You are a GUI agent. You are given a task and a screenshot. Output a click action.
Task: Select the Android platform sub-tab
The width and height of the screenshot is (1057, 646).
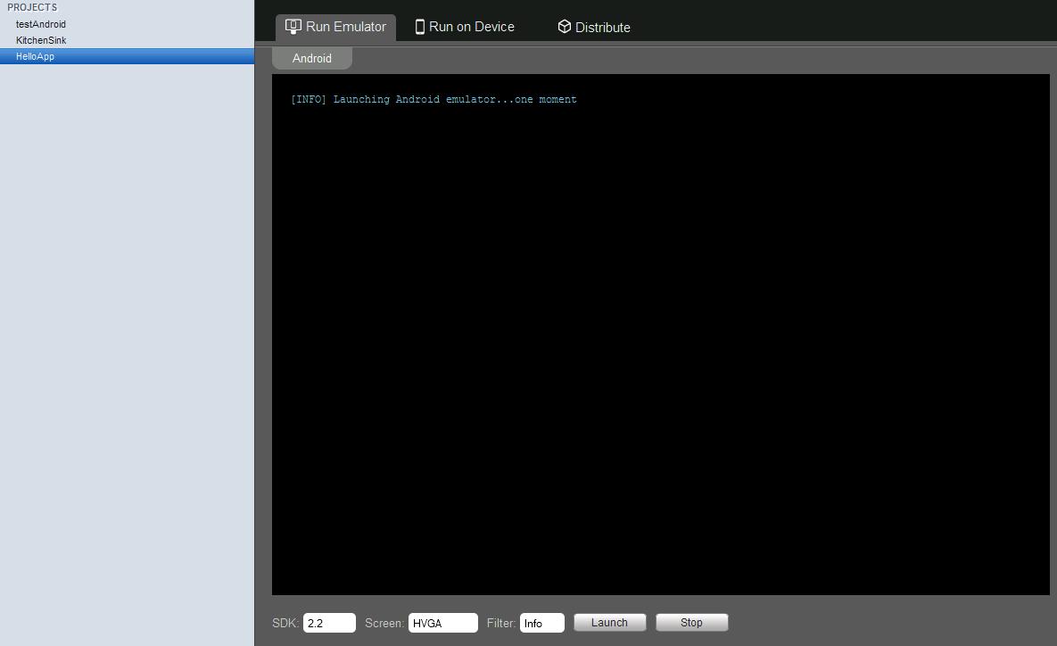(x=312, y=58)
